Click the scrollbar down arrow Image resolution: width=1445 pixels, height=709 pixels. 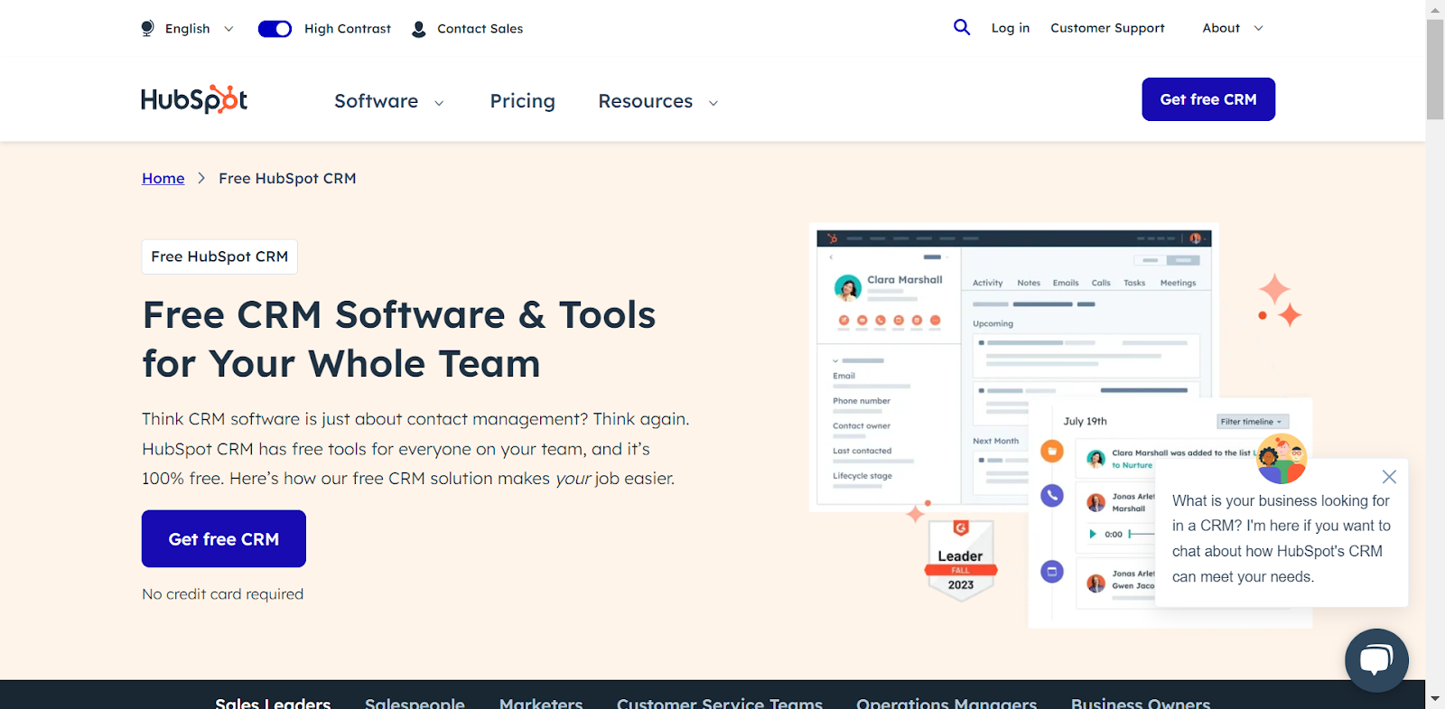(x=1435, y=699)
